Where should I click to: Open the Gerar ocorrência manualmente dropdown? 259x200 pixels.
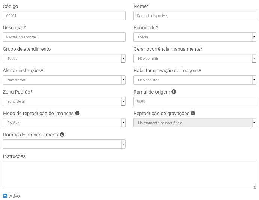coord(195,59)
